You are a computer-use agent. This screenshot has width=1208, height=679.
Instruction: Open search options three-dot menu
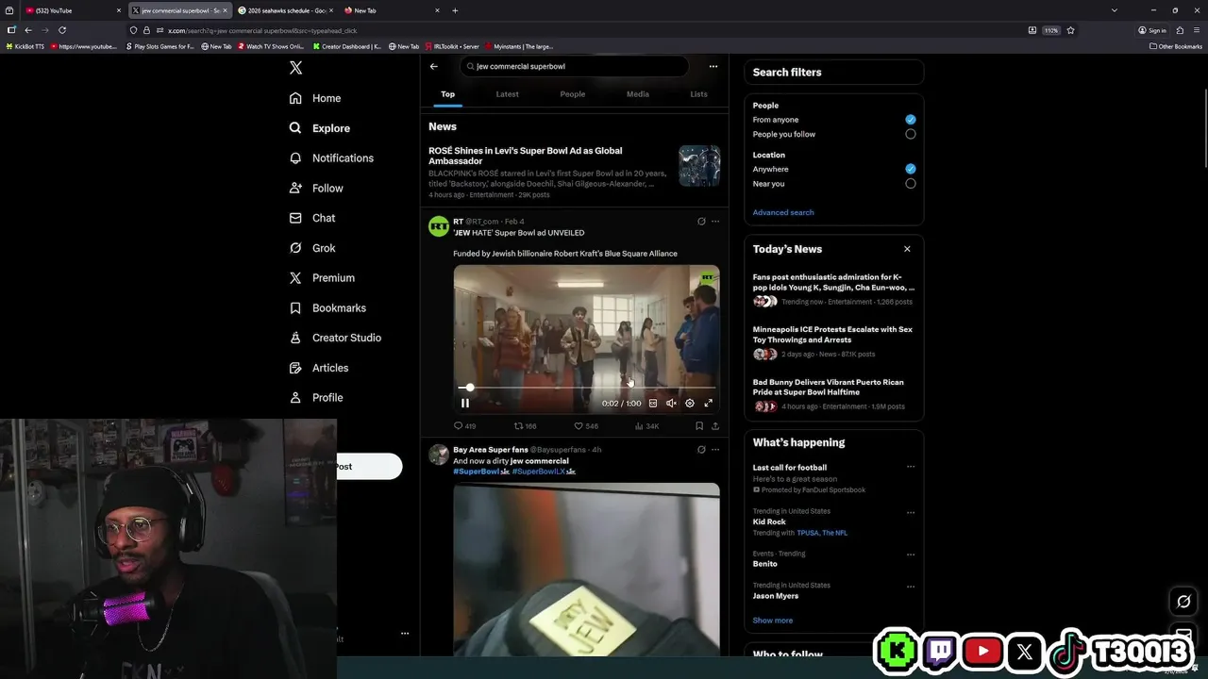pos(713,67)
